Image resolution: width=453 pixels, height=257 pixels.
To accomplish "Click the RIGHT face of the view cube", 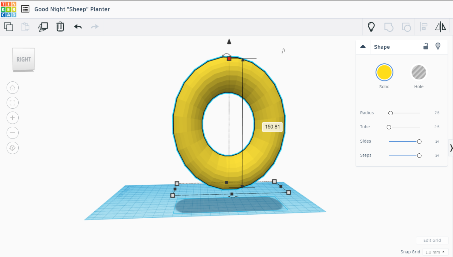I will point(24,60).
